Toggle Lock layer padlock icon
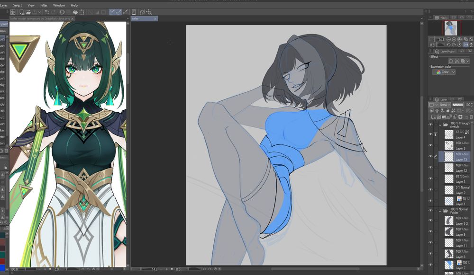The width and height of the screenshot is (474, 275). (x=448, y=111)
